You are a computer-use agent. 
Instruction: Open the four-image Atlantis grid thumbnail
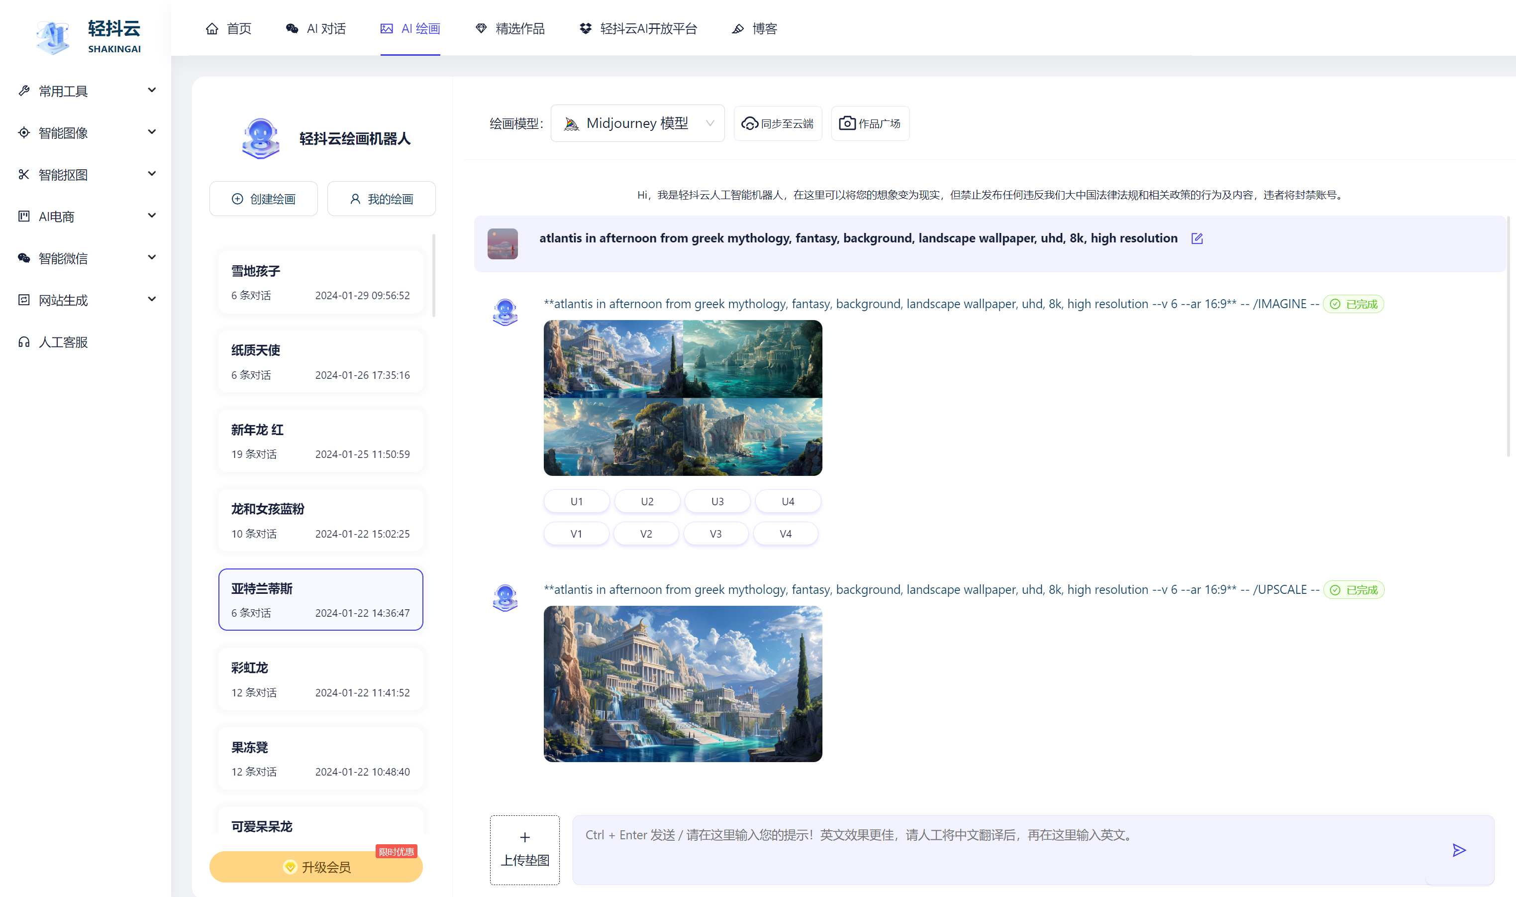coord(683,398)
